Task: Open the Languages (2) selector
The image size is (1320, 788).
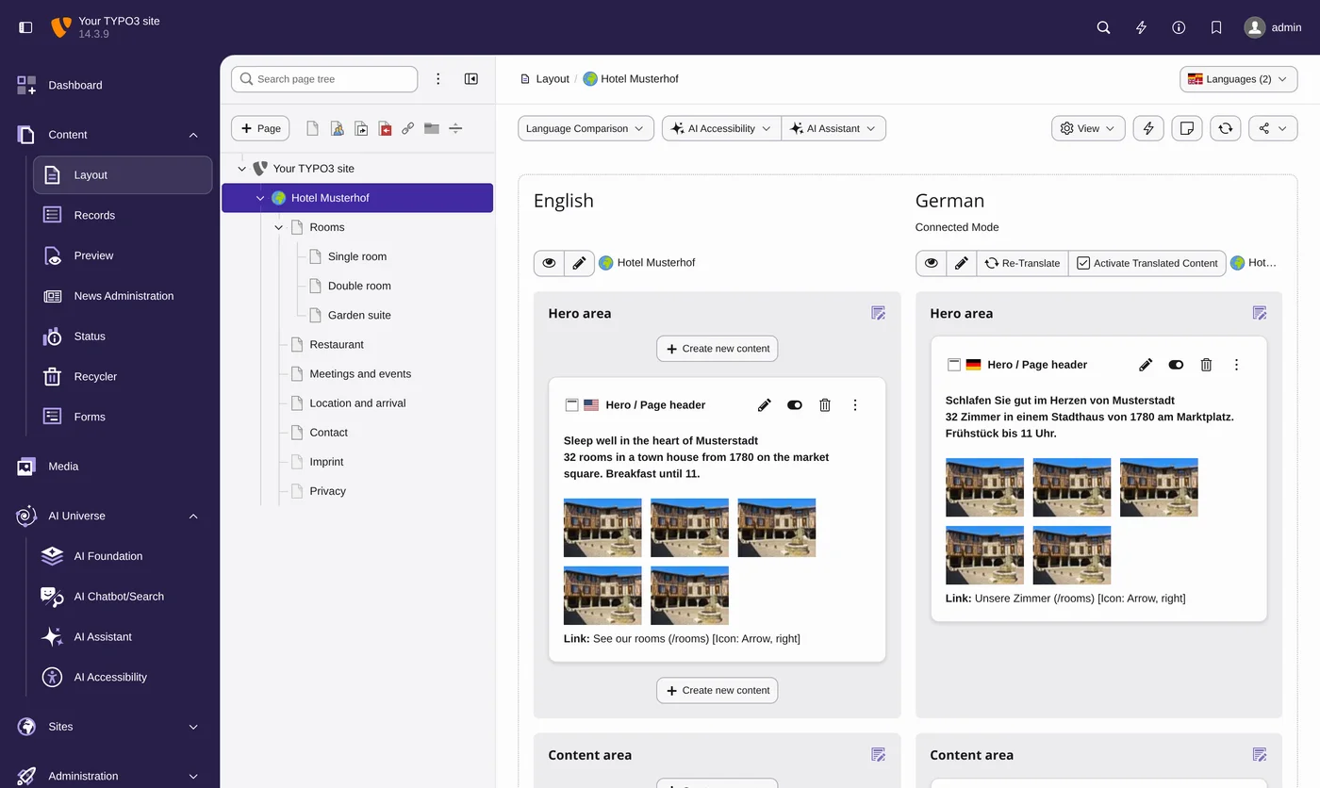Action: tap(1238, 79)
